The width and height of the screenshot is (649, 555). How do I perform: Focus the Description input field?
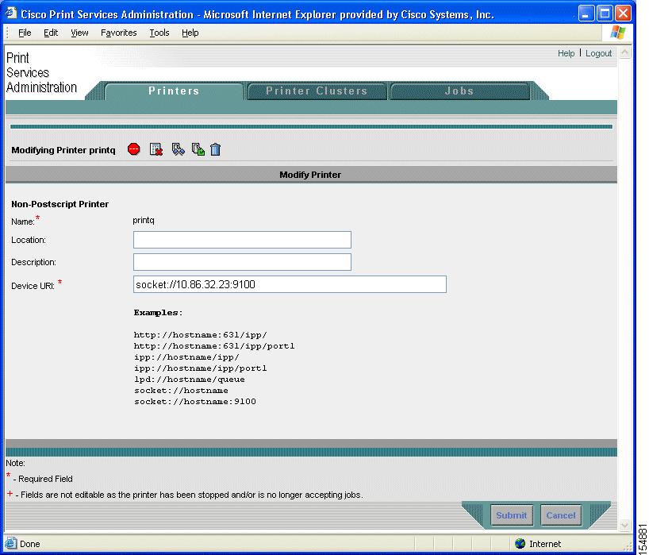tap(242, 262)
